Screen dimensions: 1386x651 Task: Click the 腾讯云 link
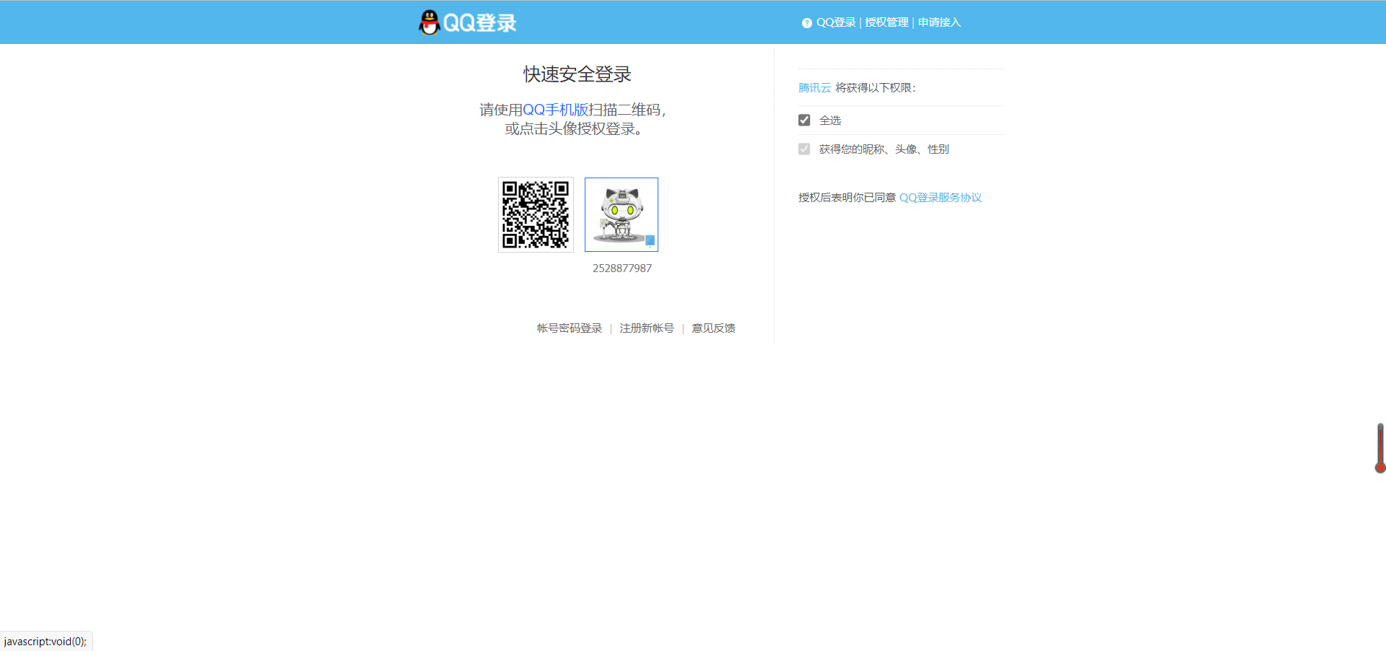(814, 87)
